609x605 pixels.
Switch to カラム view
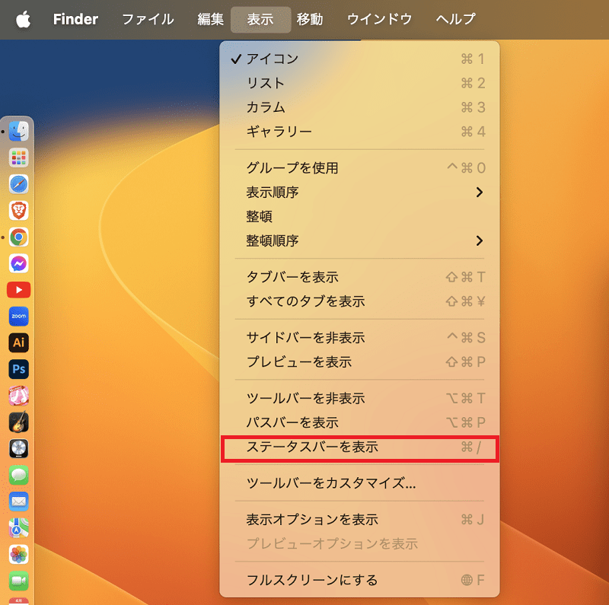[359, 107]
